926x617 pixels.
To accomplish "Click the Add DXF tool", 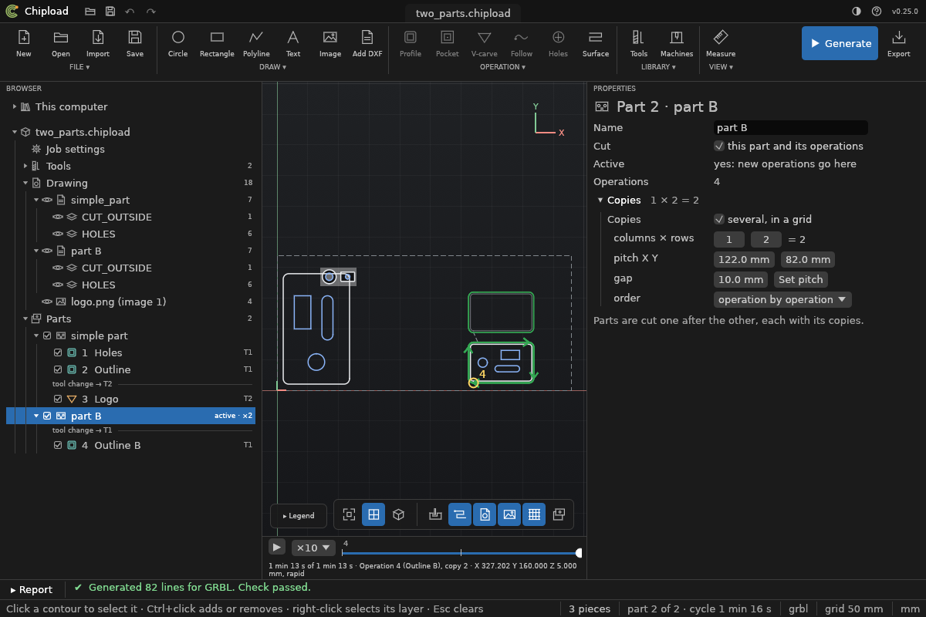I will tap(367, 43).
